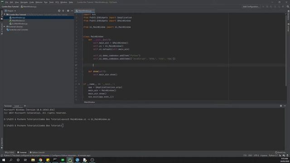Open Windows Start menu

4,160
